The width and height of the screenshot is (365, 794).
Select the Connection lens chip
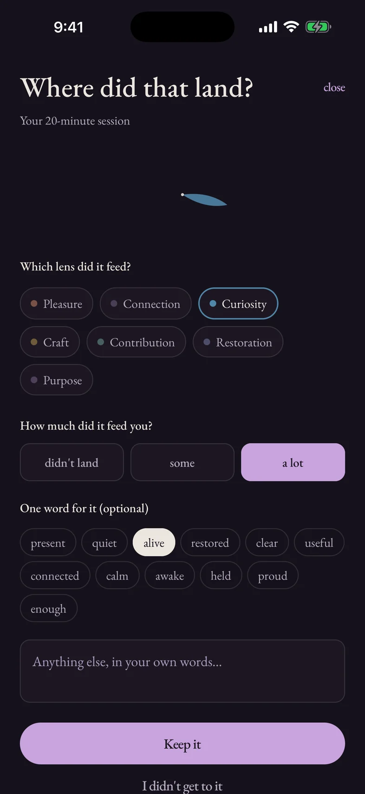coord(146,304)
